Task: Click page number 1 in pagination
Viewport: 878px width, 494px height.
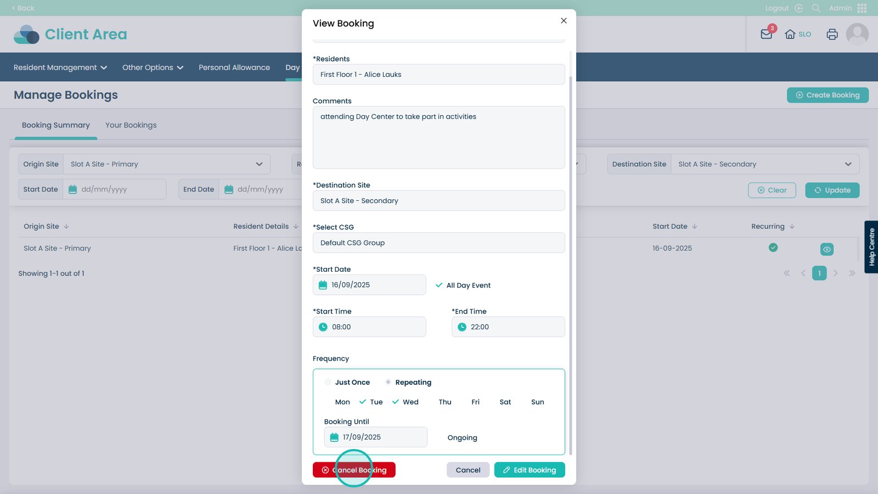Action: (819, 273)
